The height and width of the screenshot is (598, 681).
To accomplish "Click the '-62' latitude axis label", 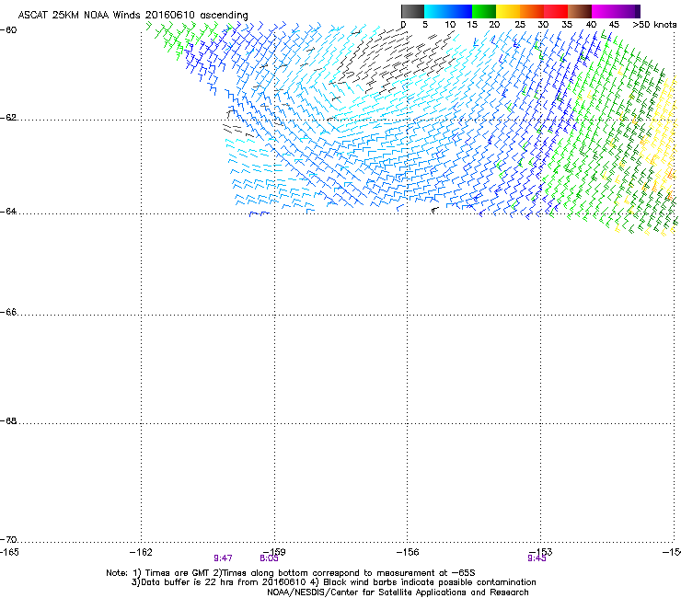I will 8,118.
